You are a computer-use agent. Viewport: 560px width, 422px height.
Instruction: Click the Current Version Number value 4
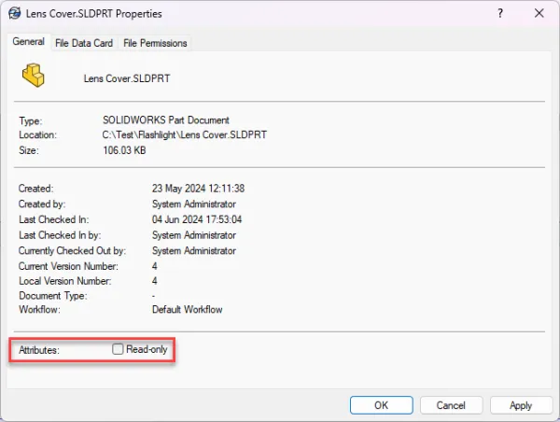coord(155,266)
